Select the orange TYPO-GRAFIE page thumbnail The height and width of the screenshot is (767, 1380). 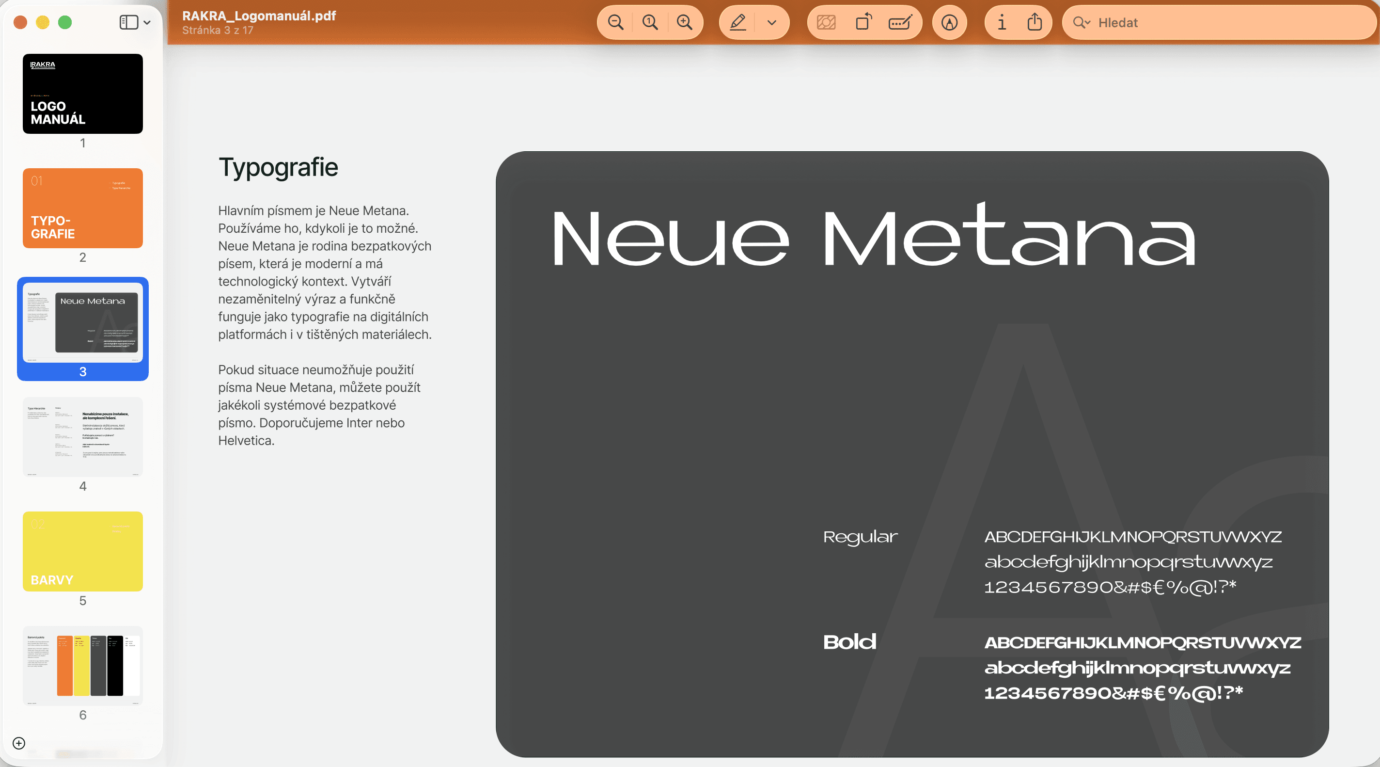[x=82, y=208]
